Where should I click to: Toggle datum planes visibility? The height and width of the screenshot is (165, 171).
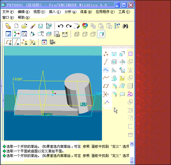[8, 42]
